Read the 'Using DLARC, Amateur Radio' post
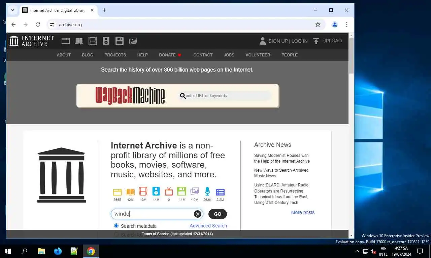This screenshot has height=258, width=431. 281,193
